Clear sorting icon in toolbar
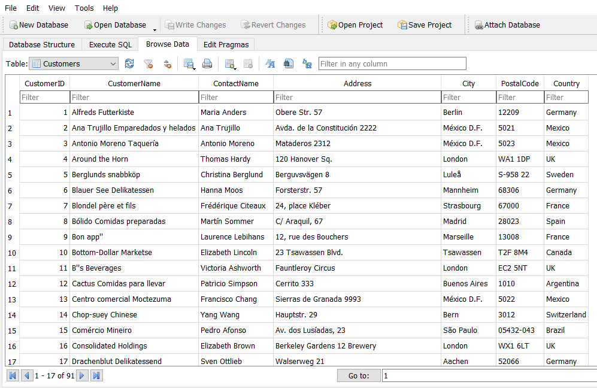The width and height of the screenshot is (597, 388). coord(168,63)
